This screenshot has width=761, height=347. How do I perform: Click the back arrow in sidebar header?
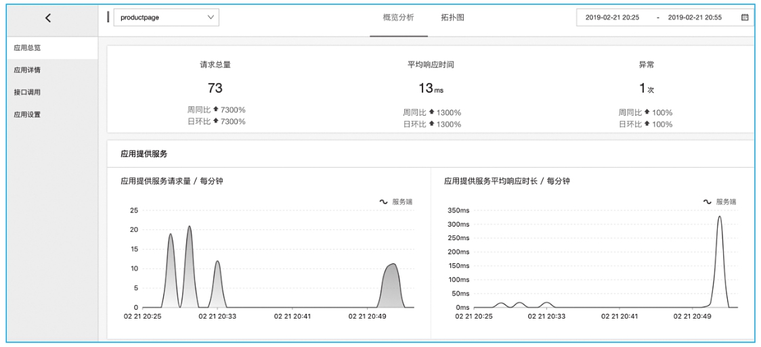tap(47, 18)
